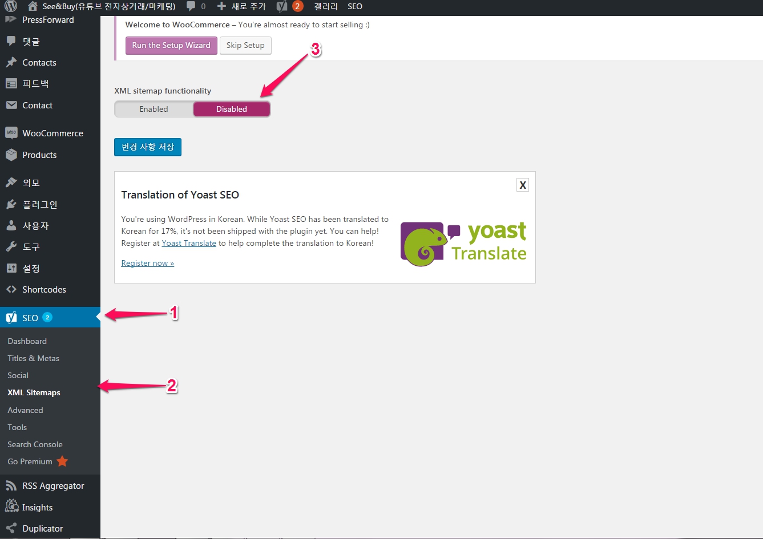Image resolution: width=763 pixels, height=539 pixels.
Task: Click the Run the Setup Wizard button
Action: click(171, 46)
